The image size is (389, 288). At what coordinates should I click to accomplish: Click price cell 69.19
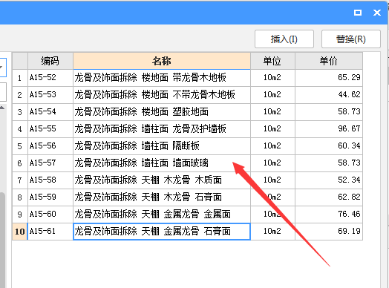click(x=329, y=232)
